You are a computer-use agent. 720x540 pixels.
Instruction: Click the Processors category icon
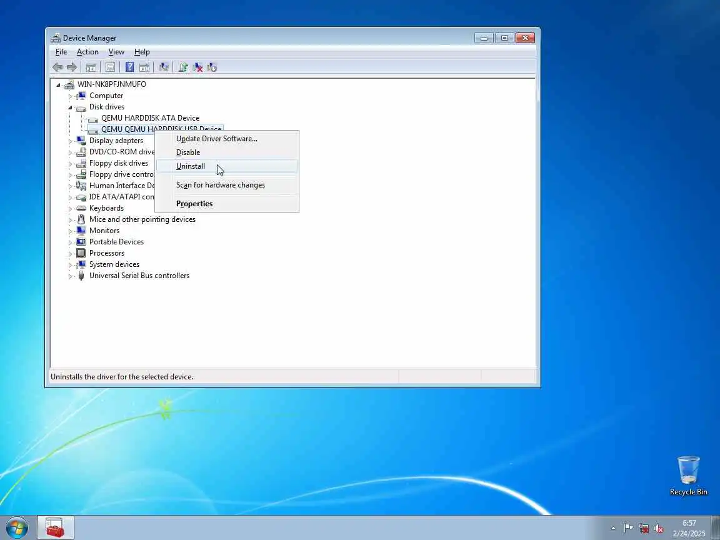coord(81,253)
